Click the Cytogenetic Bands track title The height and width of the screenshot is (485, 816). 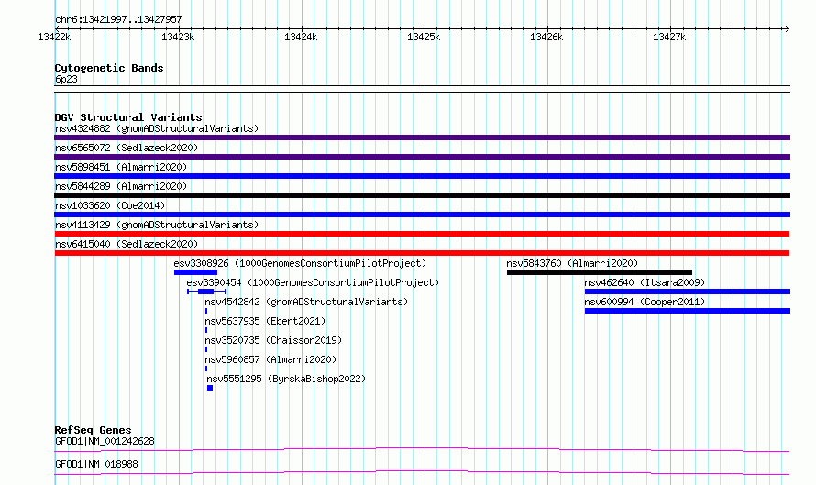click(x=109, y=68)
